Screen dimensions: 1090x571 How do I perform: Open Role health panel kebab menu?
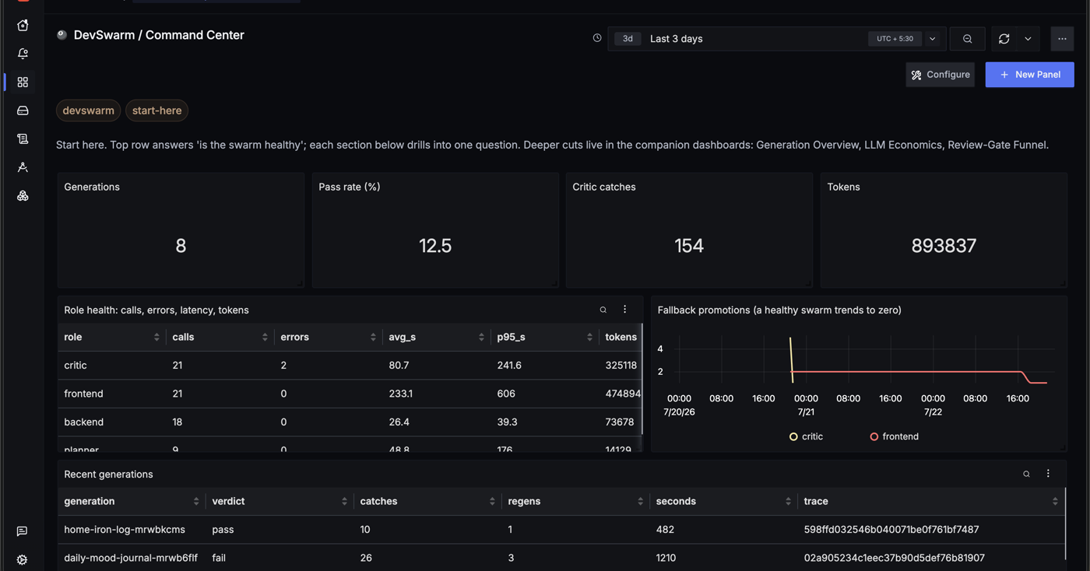(x=625, y=310)
